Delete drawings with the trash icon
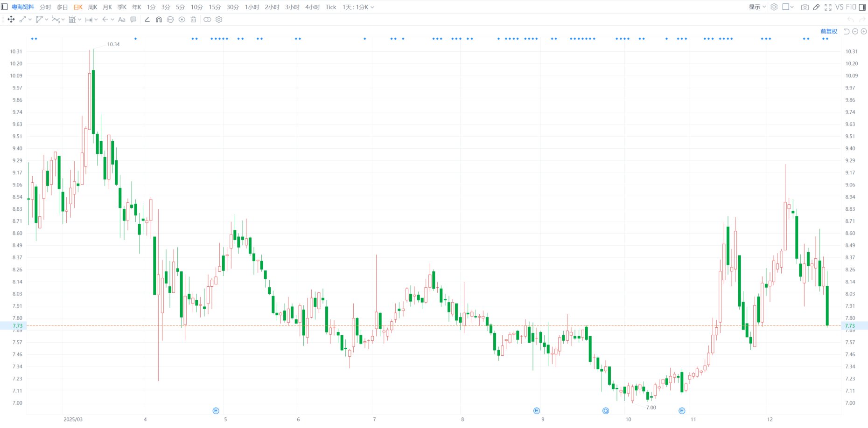The image size is (868, 428). click(193, 20)
